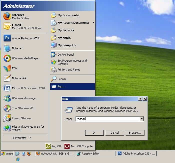Launch CameraWindow icon
The image size is (175, 163).
[7, 118]
